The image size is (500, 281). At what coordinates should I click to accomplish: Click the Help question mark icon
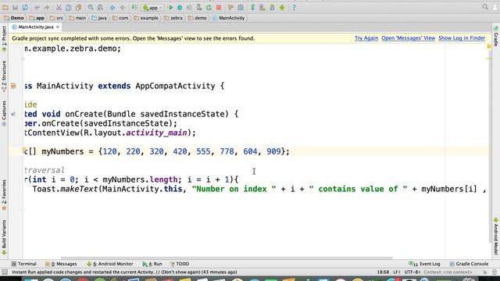point(294,7)
